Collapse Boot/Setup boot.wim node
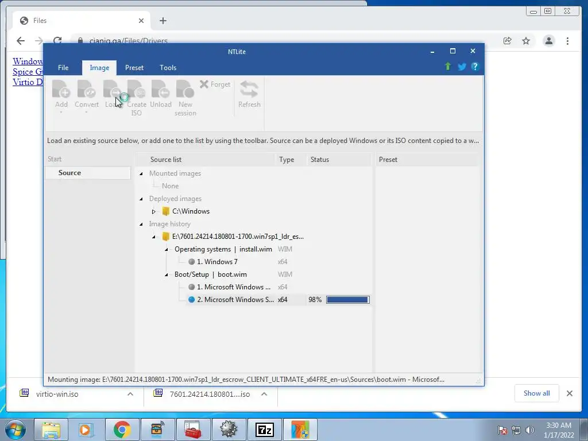 point(166,275)
